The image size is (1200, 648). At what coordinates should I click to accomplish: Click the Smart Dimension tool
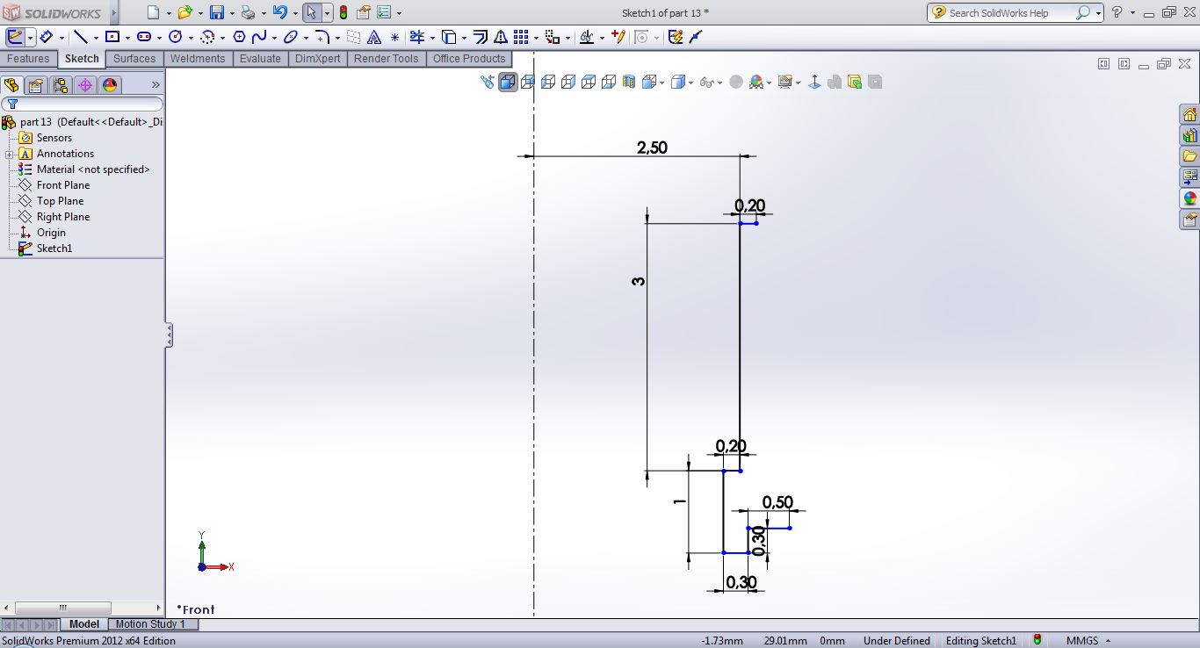click(46, 37)
